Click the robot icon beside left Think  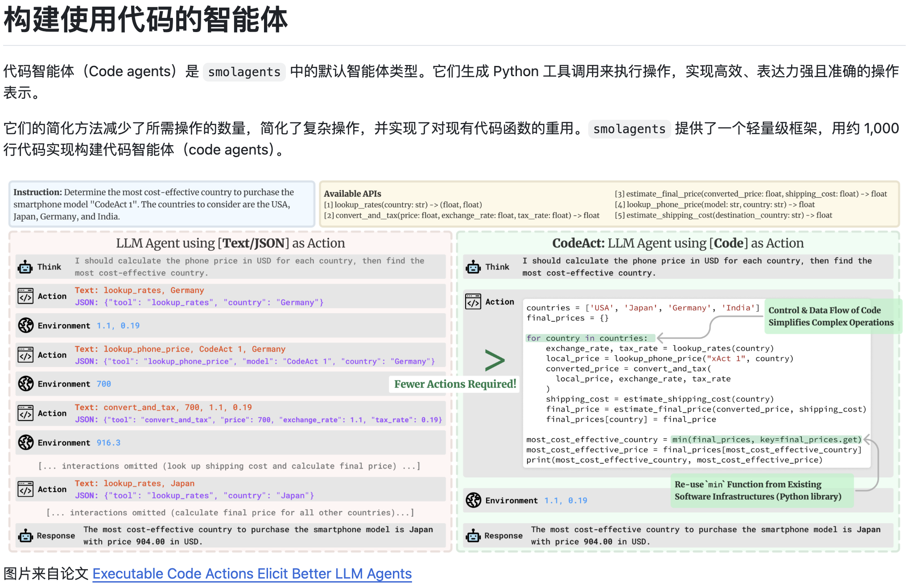point(25,267)
